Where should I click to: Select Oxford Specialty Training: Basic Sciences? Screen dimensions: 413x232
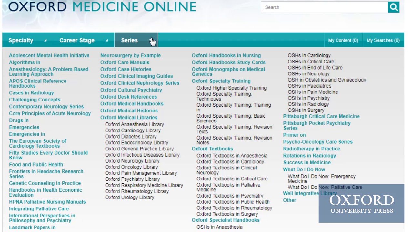(x=231, y=118)
